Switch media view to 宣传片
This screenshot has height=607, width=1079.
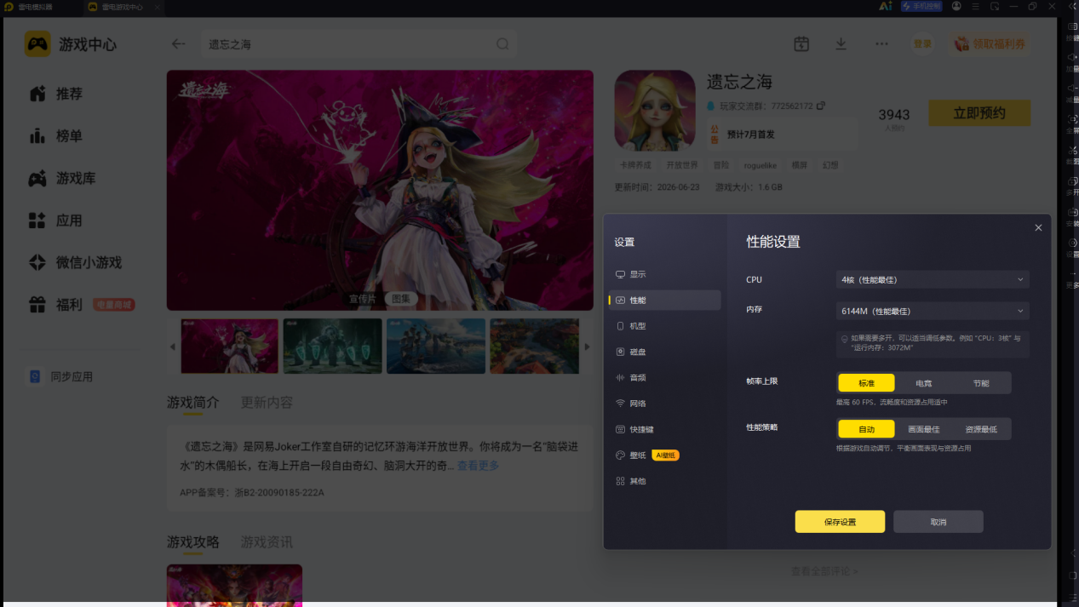[362, 299]
